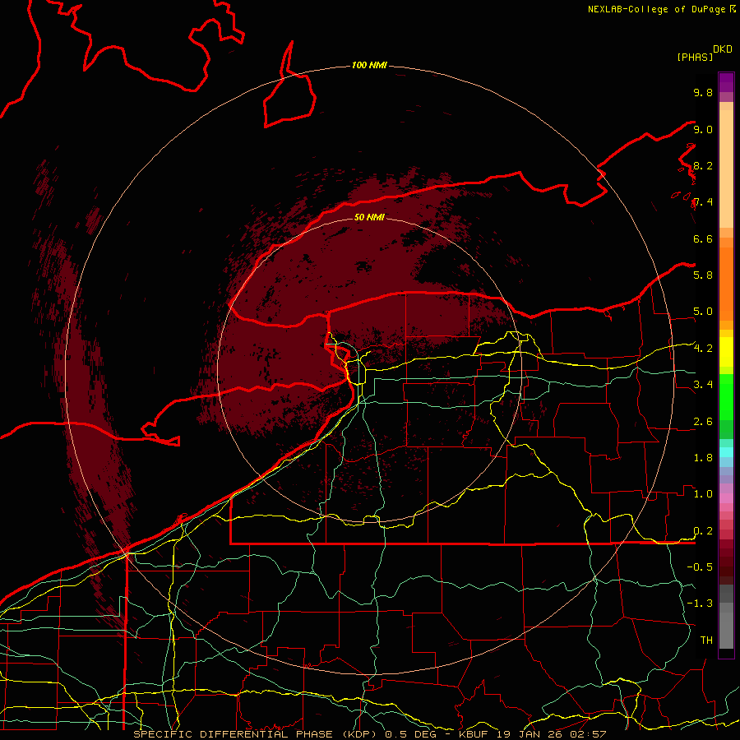The image size is (740, 740).
Task: Click the 0.2 value on the scale
Action: [x=703, y=530]
